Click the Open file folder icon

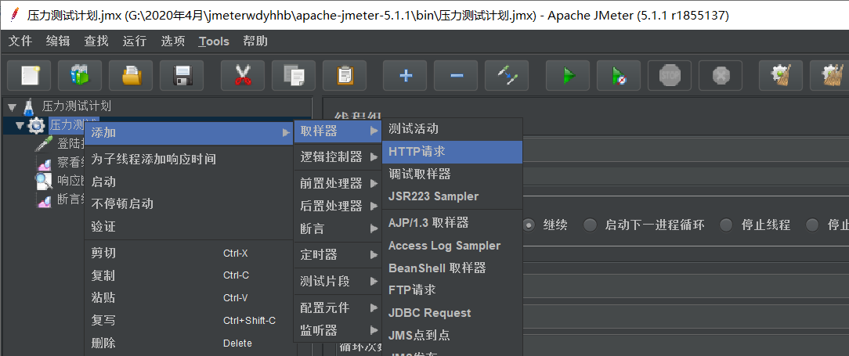131,75
